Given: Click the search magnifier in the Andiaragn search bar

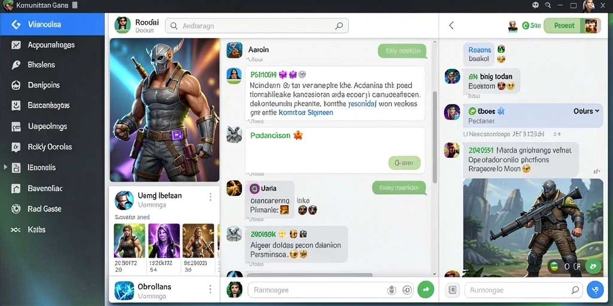Looking at the screenshot, I should (339, 26).
